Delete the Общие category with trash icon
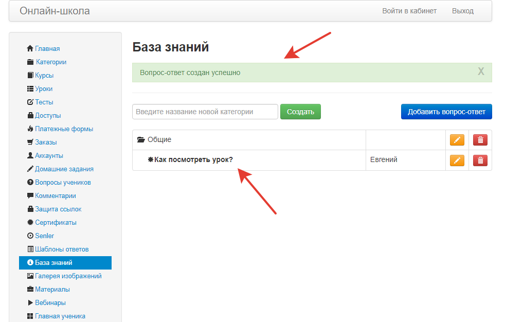 tap(480, 140)
